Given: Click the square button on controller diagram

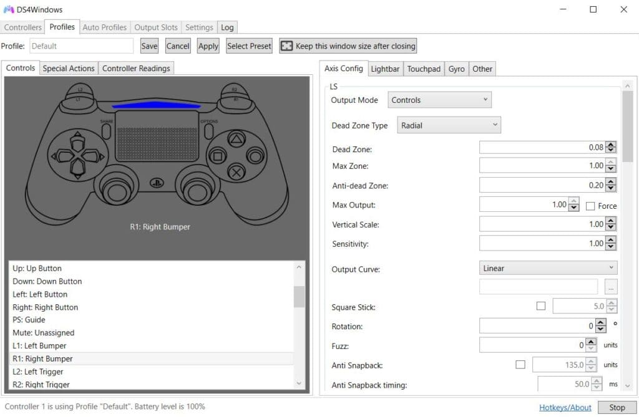Looking at the screenshot, I should pyautogui.click(x=218, y=156).
